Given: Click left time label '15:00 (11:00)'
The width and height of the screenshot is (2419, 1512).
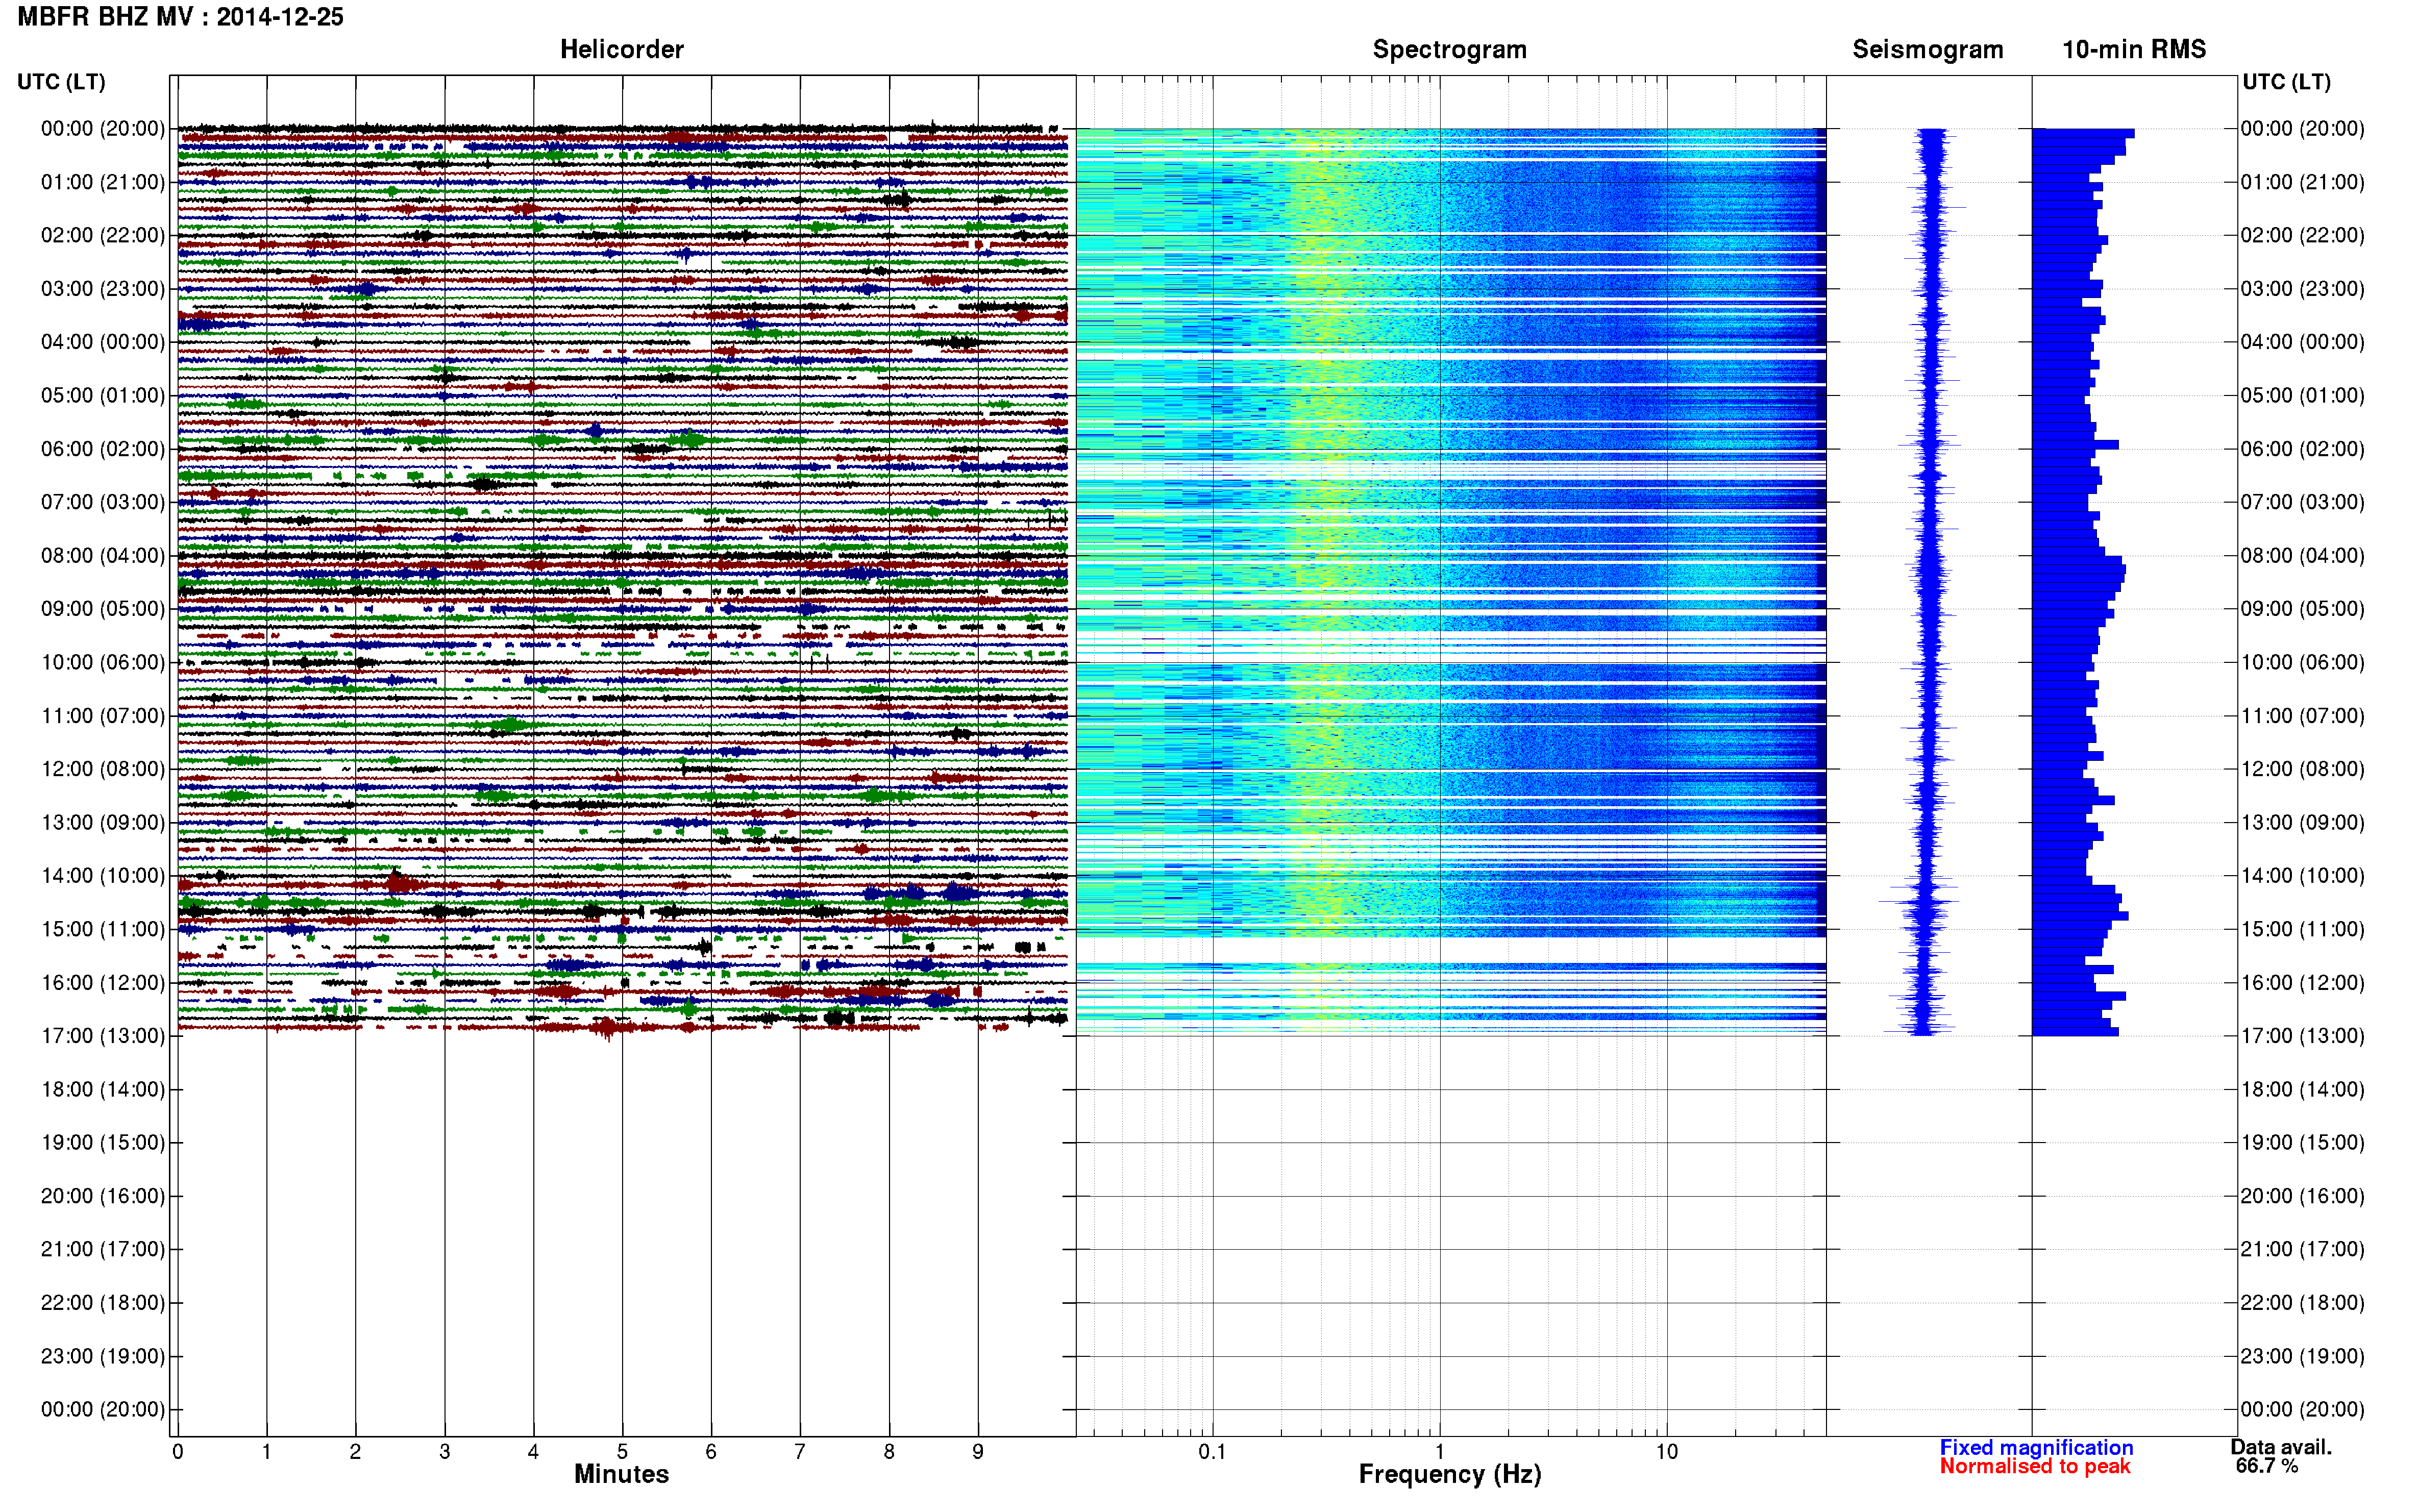Looking at the screenshot, I should coord(103,929).
